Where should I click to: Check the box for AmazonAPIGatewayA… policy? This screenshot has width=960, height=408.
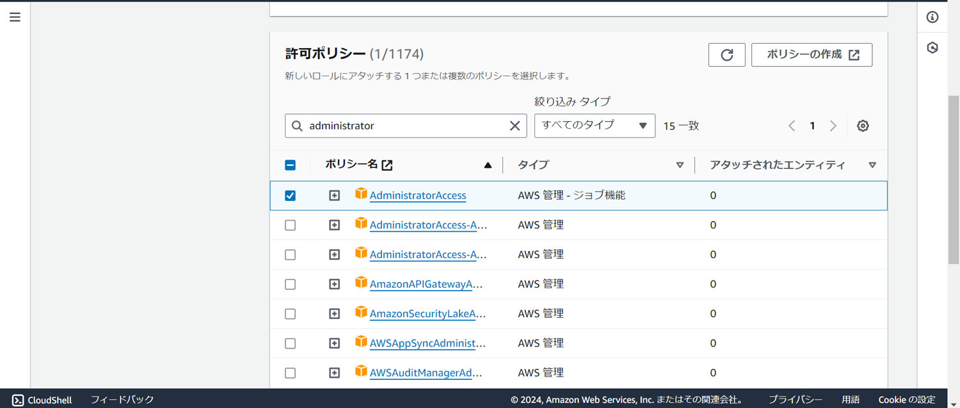[290, 284]
